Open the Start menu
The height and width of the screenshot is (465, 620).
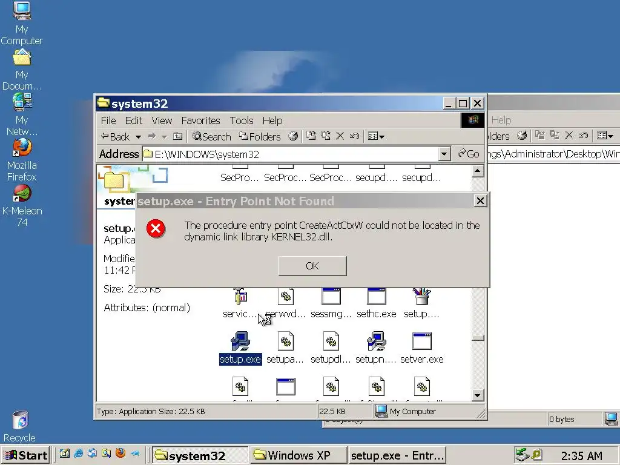25,455
